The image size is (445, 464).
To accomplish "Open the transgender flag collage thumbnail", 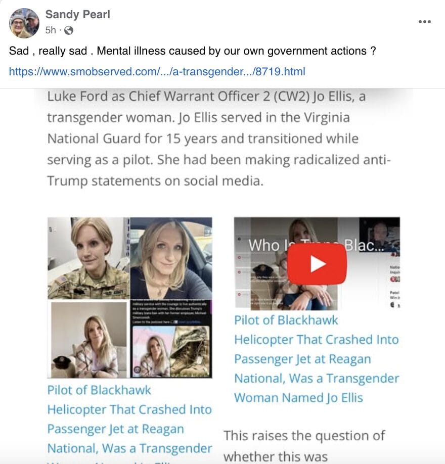I will pyautogui.click(x=171, y=352).
